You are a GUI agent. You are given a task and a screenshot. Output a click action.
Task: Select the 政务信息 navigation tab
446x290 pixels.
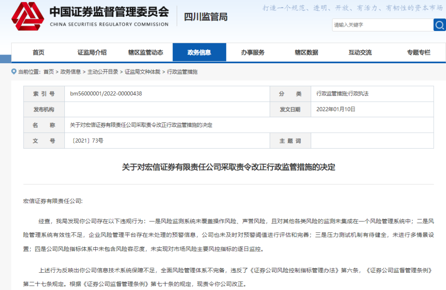point(199,52)
